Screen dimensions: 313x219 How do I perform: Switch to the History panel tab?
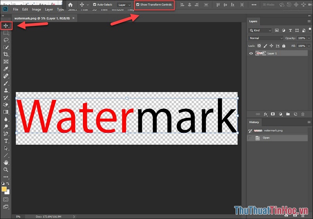tap(254, 122)
